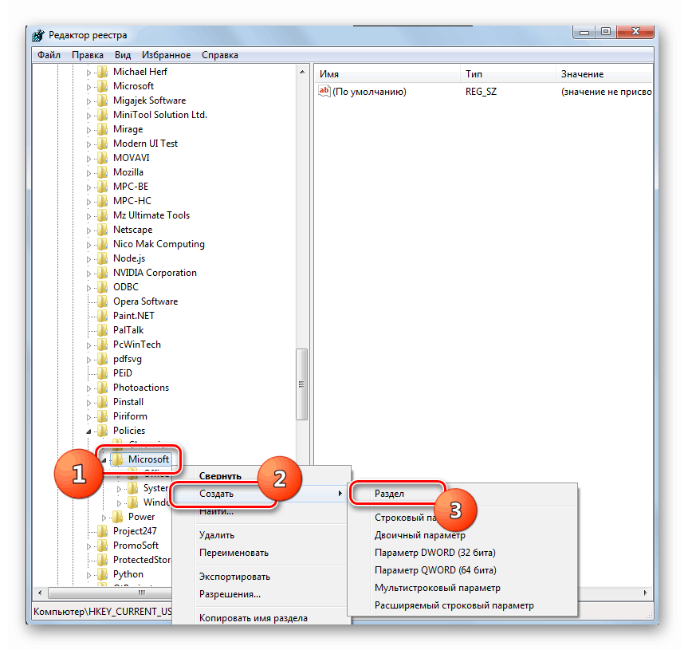
Task: Click the Имя column header
Action: 387,74
